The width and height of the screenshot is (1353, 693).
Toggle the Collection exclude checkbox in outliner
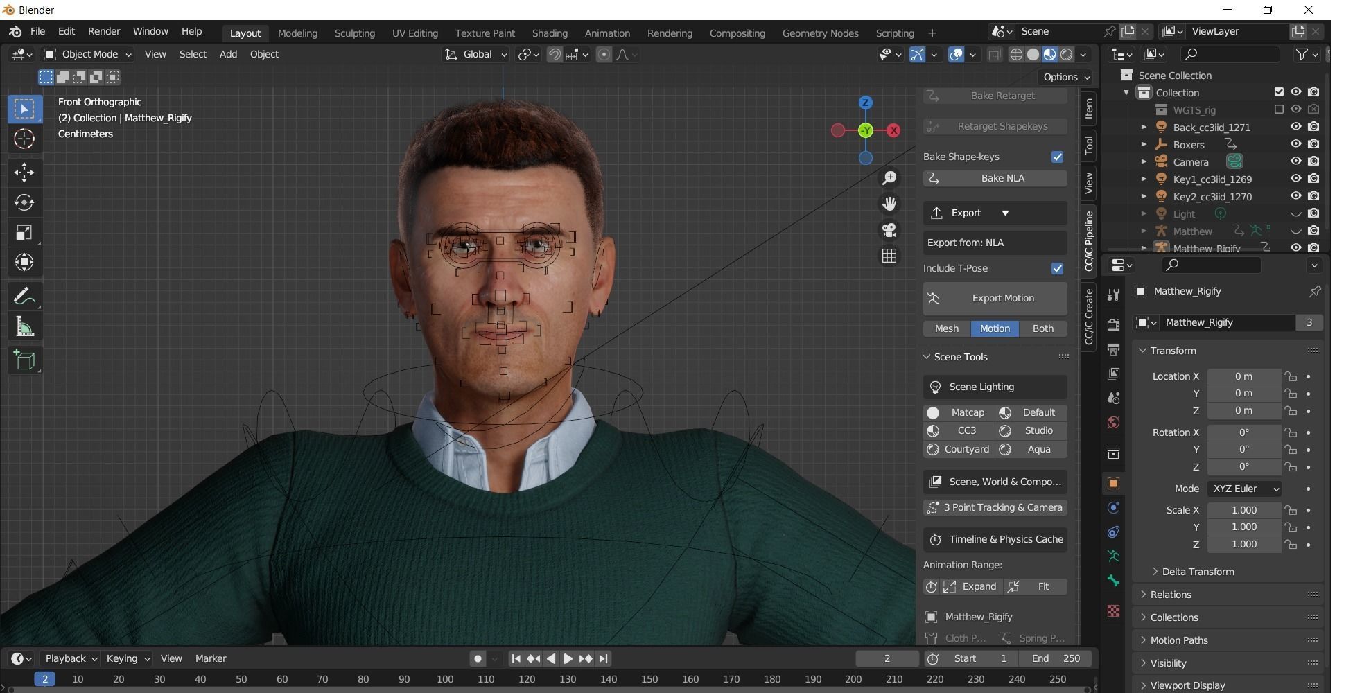click(x=1279, y=92)
